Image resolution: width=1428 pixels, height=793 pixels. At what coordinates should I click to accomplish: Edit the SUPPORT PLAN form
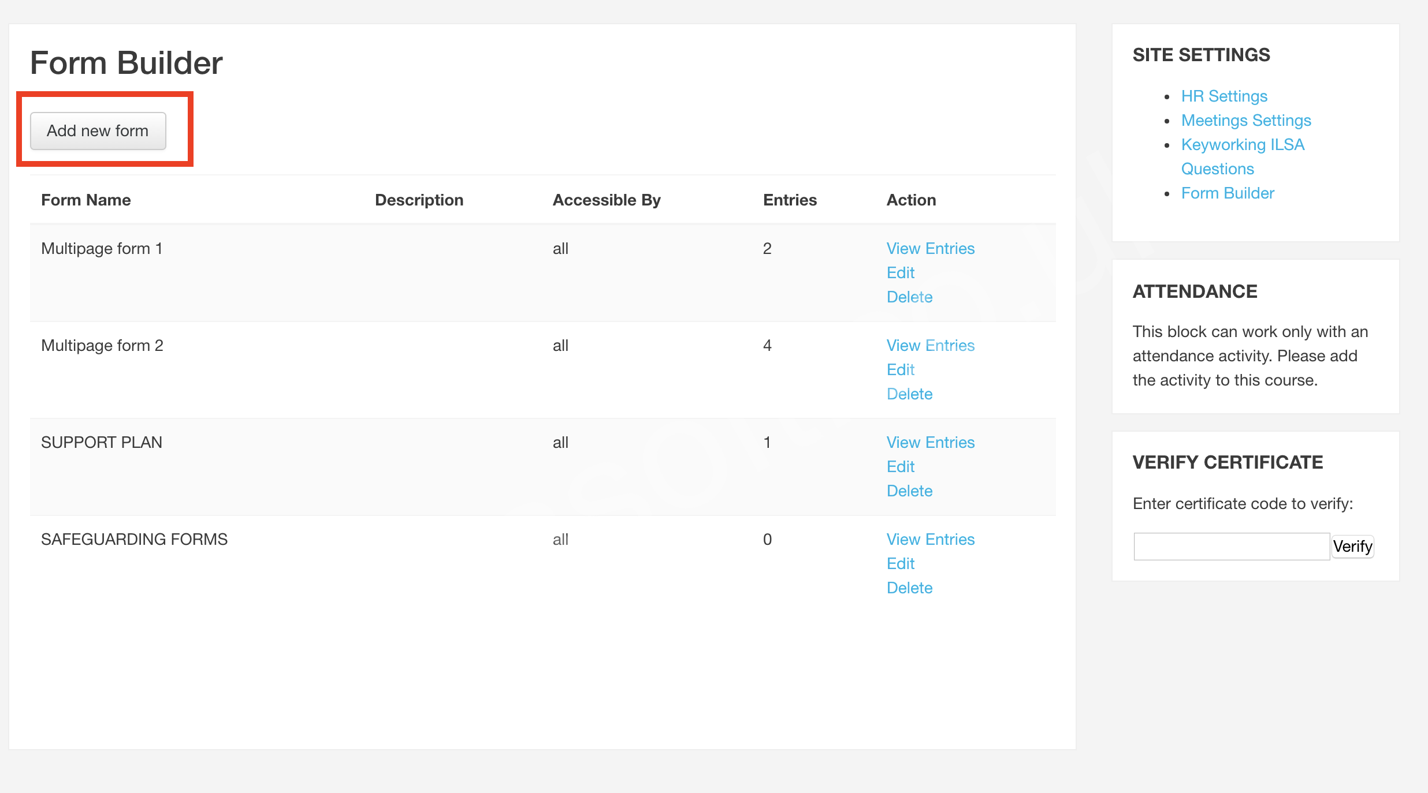coord(901,467)
